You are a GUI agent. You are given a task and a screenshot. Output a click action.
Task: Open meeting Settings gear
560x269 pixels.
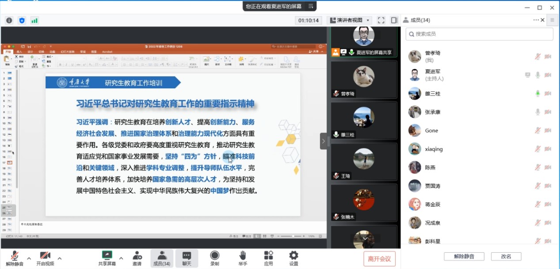293,258
